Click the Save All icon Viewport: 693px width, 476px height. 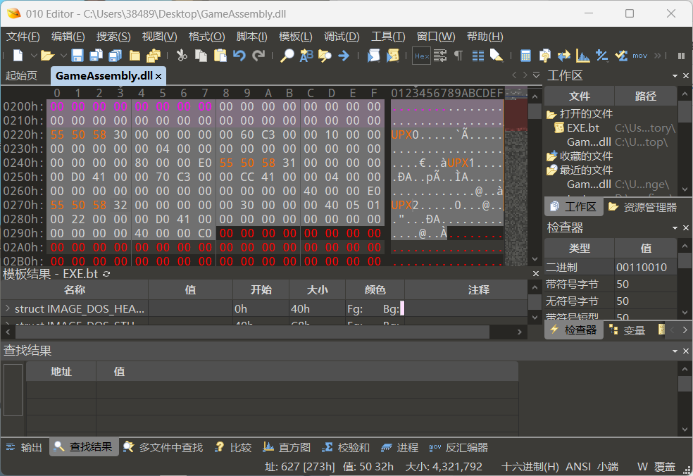(x=115, y=55)
